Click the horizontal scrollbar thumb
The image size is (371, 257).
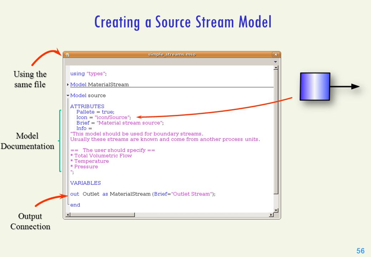pos(102,215)
